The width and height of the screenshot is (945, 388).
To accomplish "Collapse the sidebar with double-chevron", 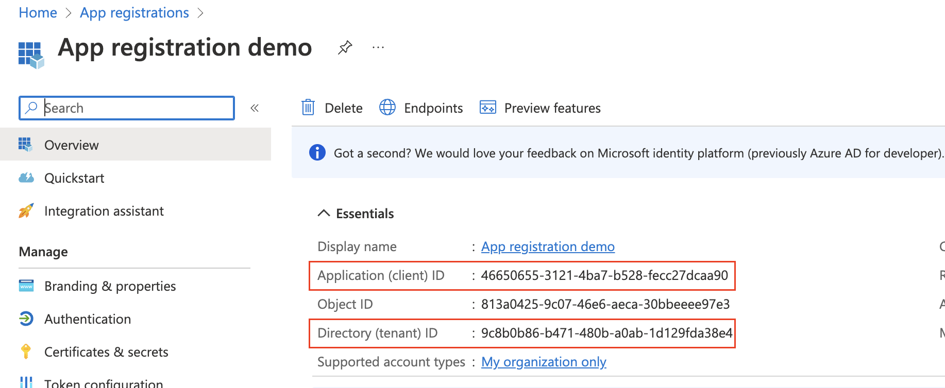I will [255, 108].
